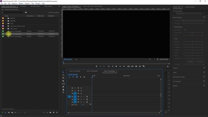The image size is (208, 117).
Task: Toggle lock on V3 track
Action: (x=72, y=88)
